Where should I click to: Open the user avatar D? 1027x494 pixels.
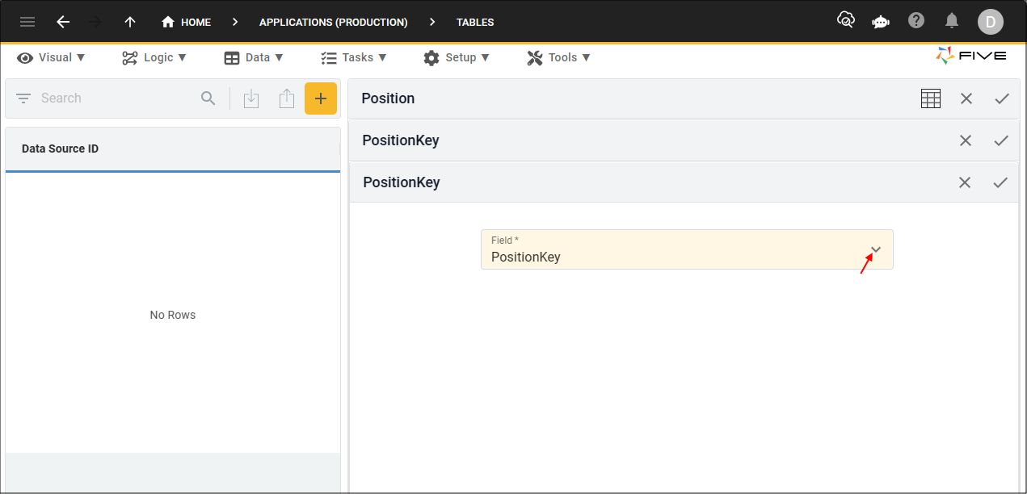[990, 22]
